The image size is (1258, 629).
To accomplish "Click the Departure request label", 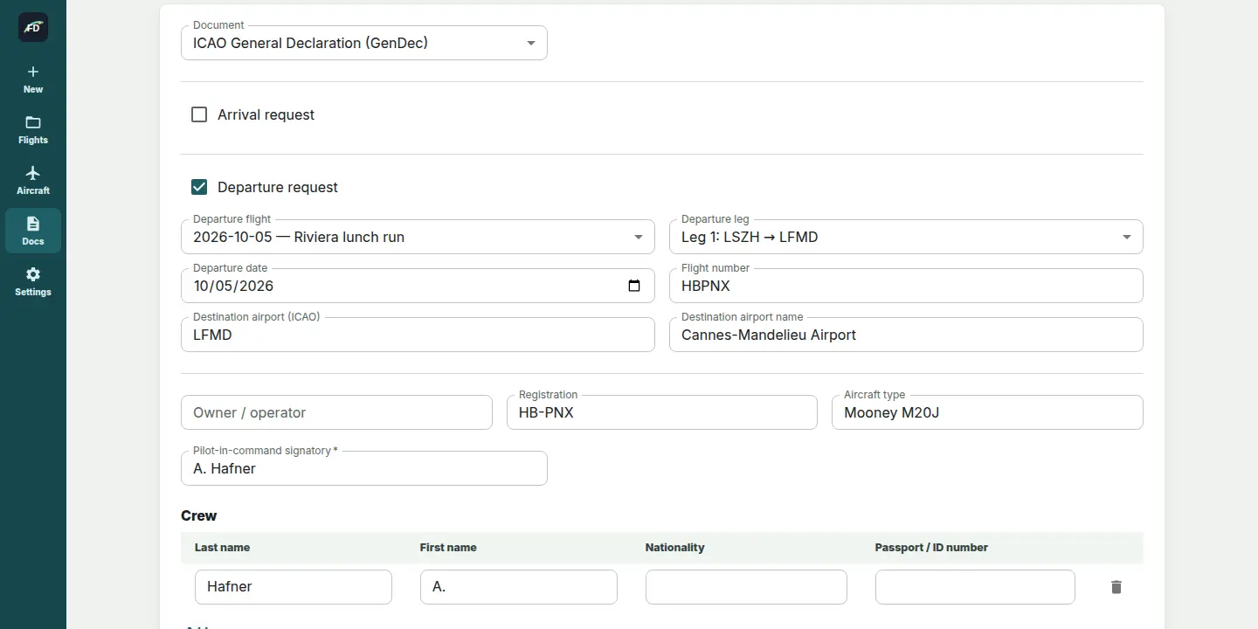I will point(278,187).
